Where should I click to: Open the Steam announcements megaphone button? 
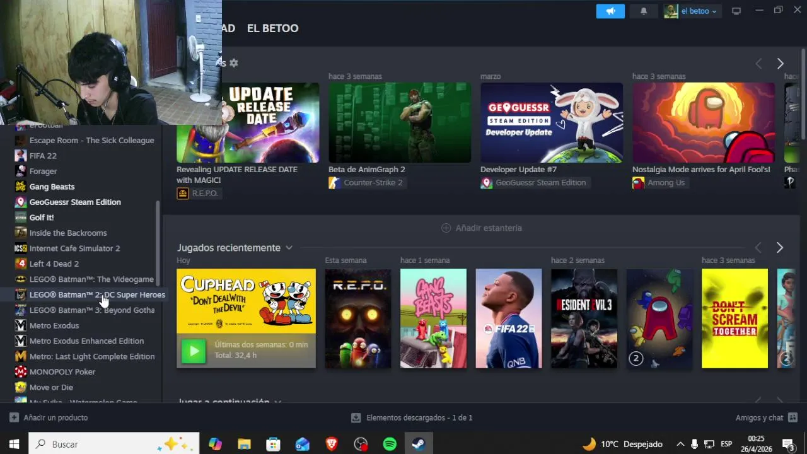click(610, 11)
